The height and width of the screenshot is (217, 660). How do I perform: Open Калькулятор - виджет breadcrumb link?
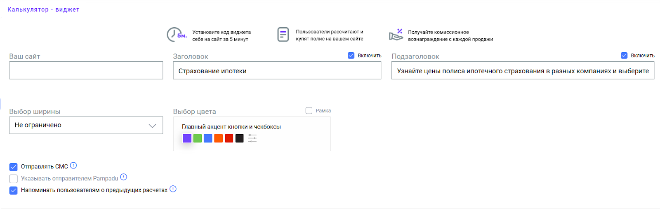43,9
